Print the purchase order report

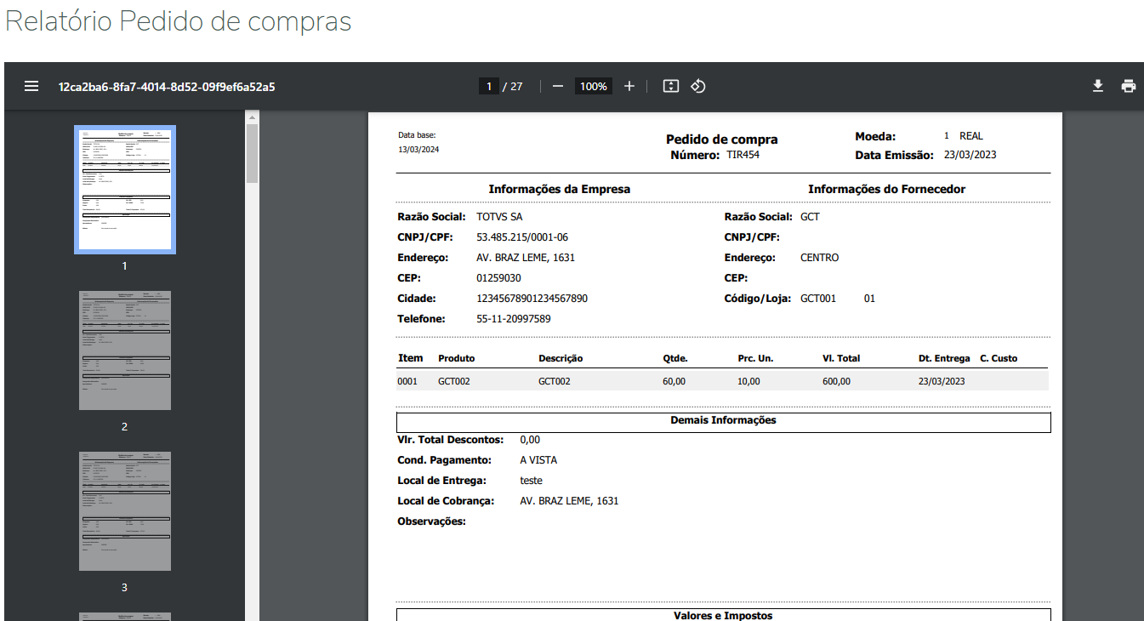1129,86
